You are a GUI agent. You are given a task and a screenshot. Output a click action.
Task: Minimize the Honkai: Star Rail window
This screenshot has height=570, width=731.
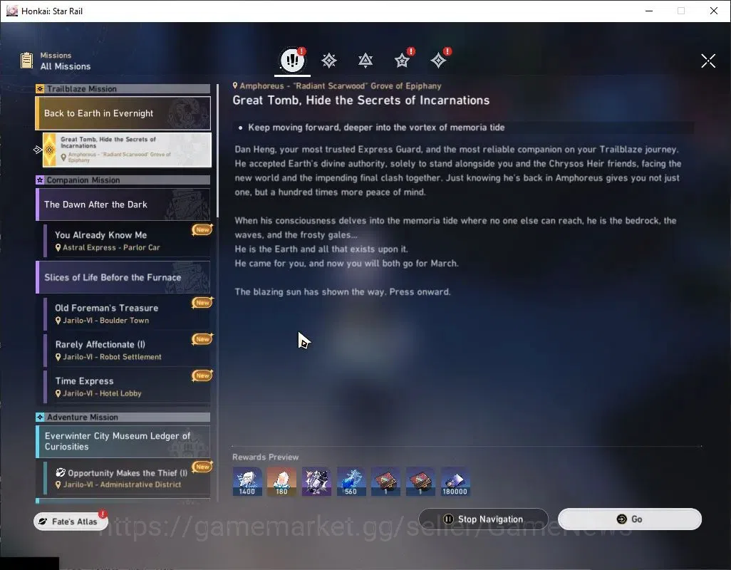(x=648, y=11)
